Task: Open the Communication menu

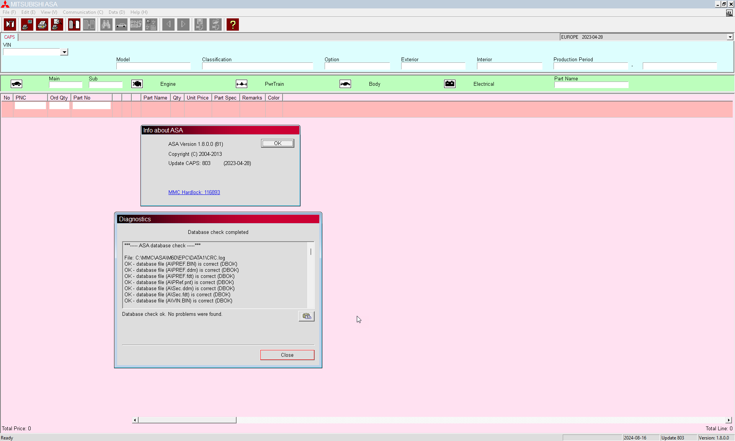Action: pos(83,12)
